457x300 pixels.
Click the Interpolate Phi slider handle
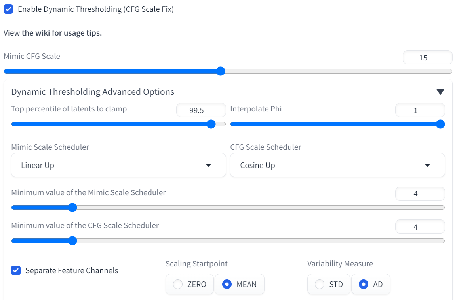coord(440,124)
